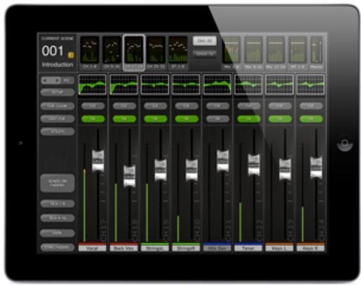
Task: Select the Mix 9-16 meter bank
Action: pos(253,52)
